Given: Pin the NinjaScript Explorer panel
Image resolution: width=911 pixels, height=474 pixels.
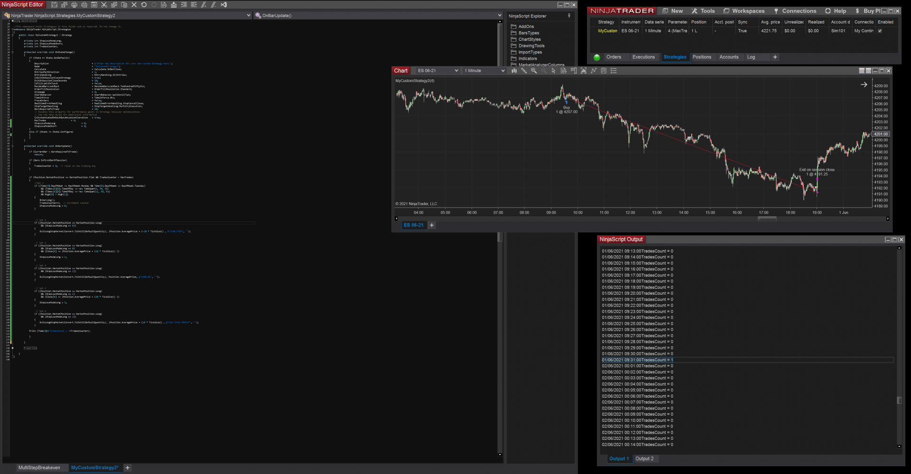Looking at the screenshot, I should (x=569, y=16).
